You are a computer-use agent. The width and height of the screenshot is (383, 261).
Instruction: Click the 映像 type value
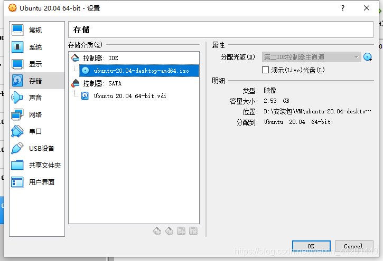[x=270, y=90]
